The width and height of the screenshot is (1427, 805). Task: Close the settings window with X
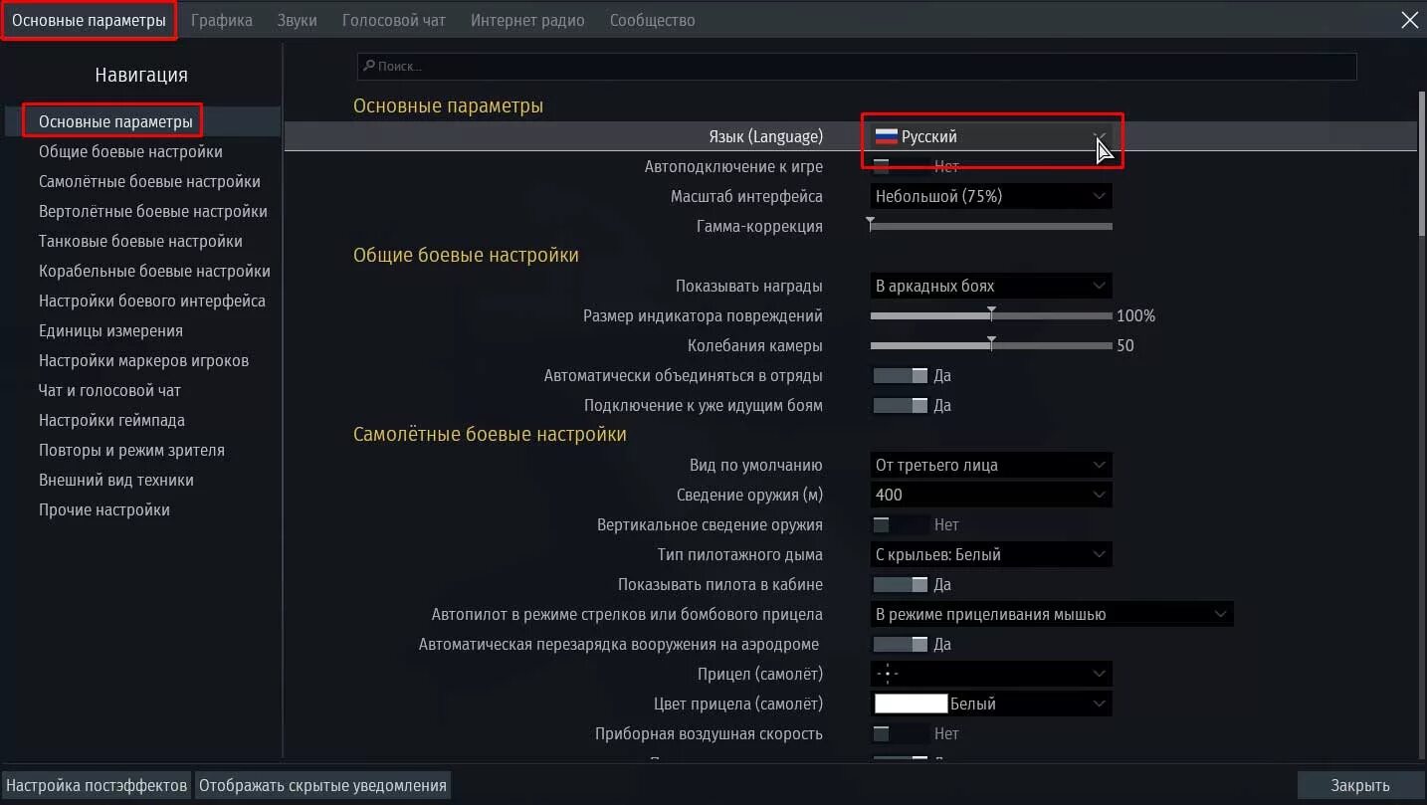(1409, 20)
